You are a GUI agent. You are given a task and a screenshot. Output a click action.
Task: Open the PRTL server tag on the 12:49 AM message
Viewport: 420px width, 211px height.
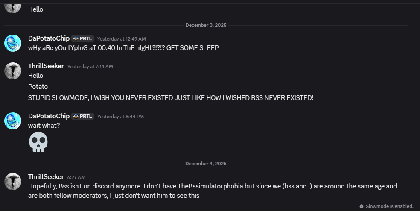(x=83, y=38)
